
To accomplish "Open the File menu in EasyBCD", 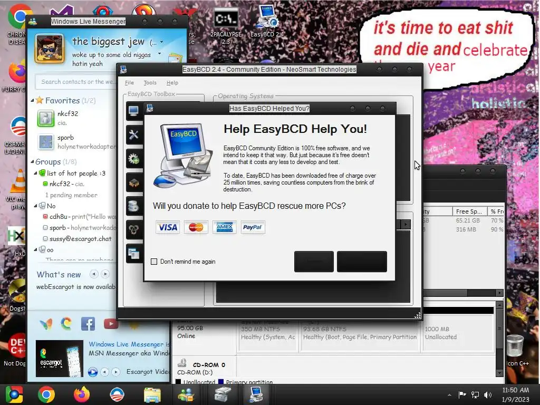I will click(129, 83).
